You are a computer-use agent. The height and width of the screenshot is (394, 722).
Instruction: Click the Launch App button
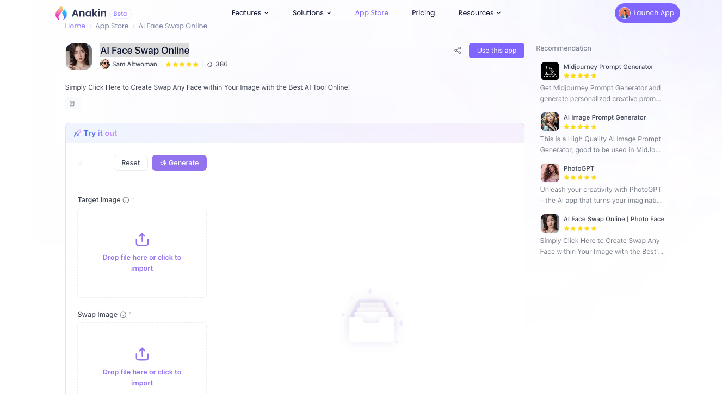(647, 13)
